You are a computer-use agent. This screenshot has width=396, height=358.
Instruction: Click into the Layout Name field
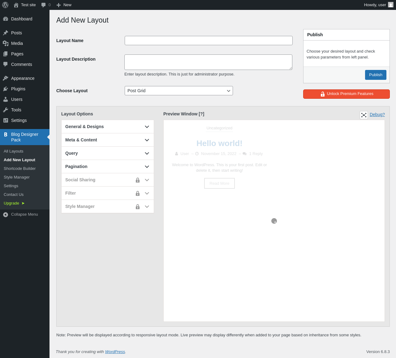coord(209,41)
